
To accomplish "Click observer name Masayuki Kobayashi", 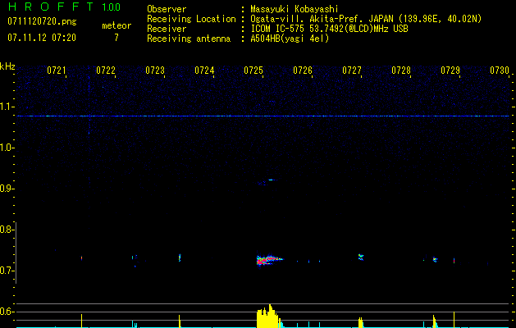I will [x=295, y=9].
